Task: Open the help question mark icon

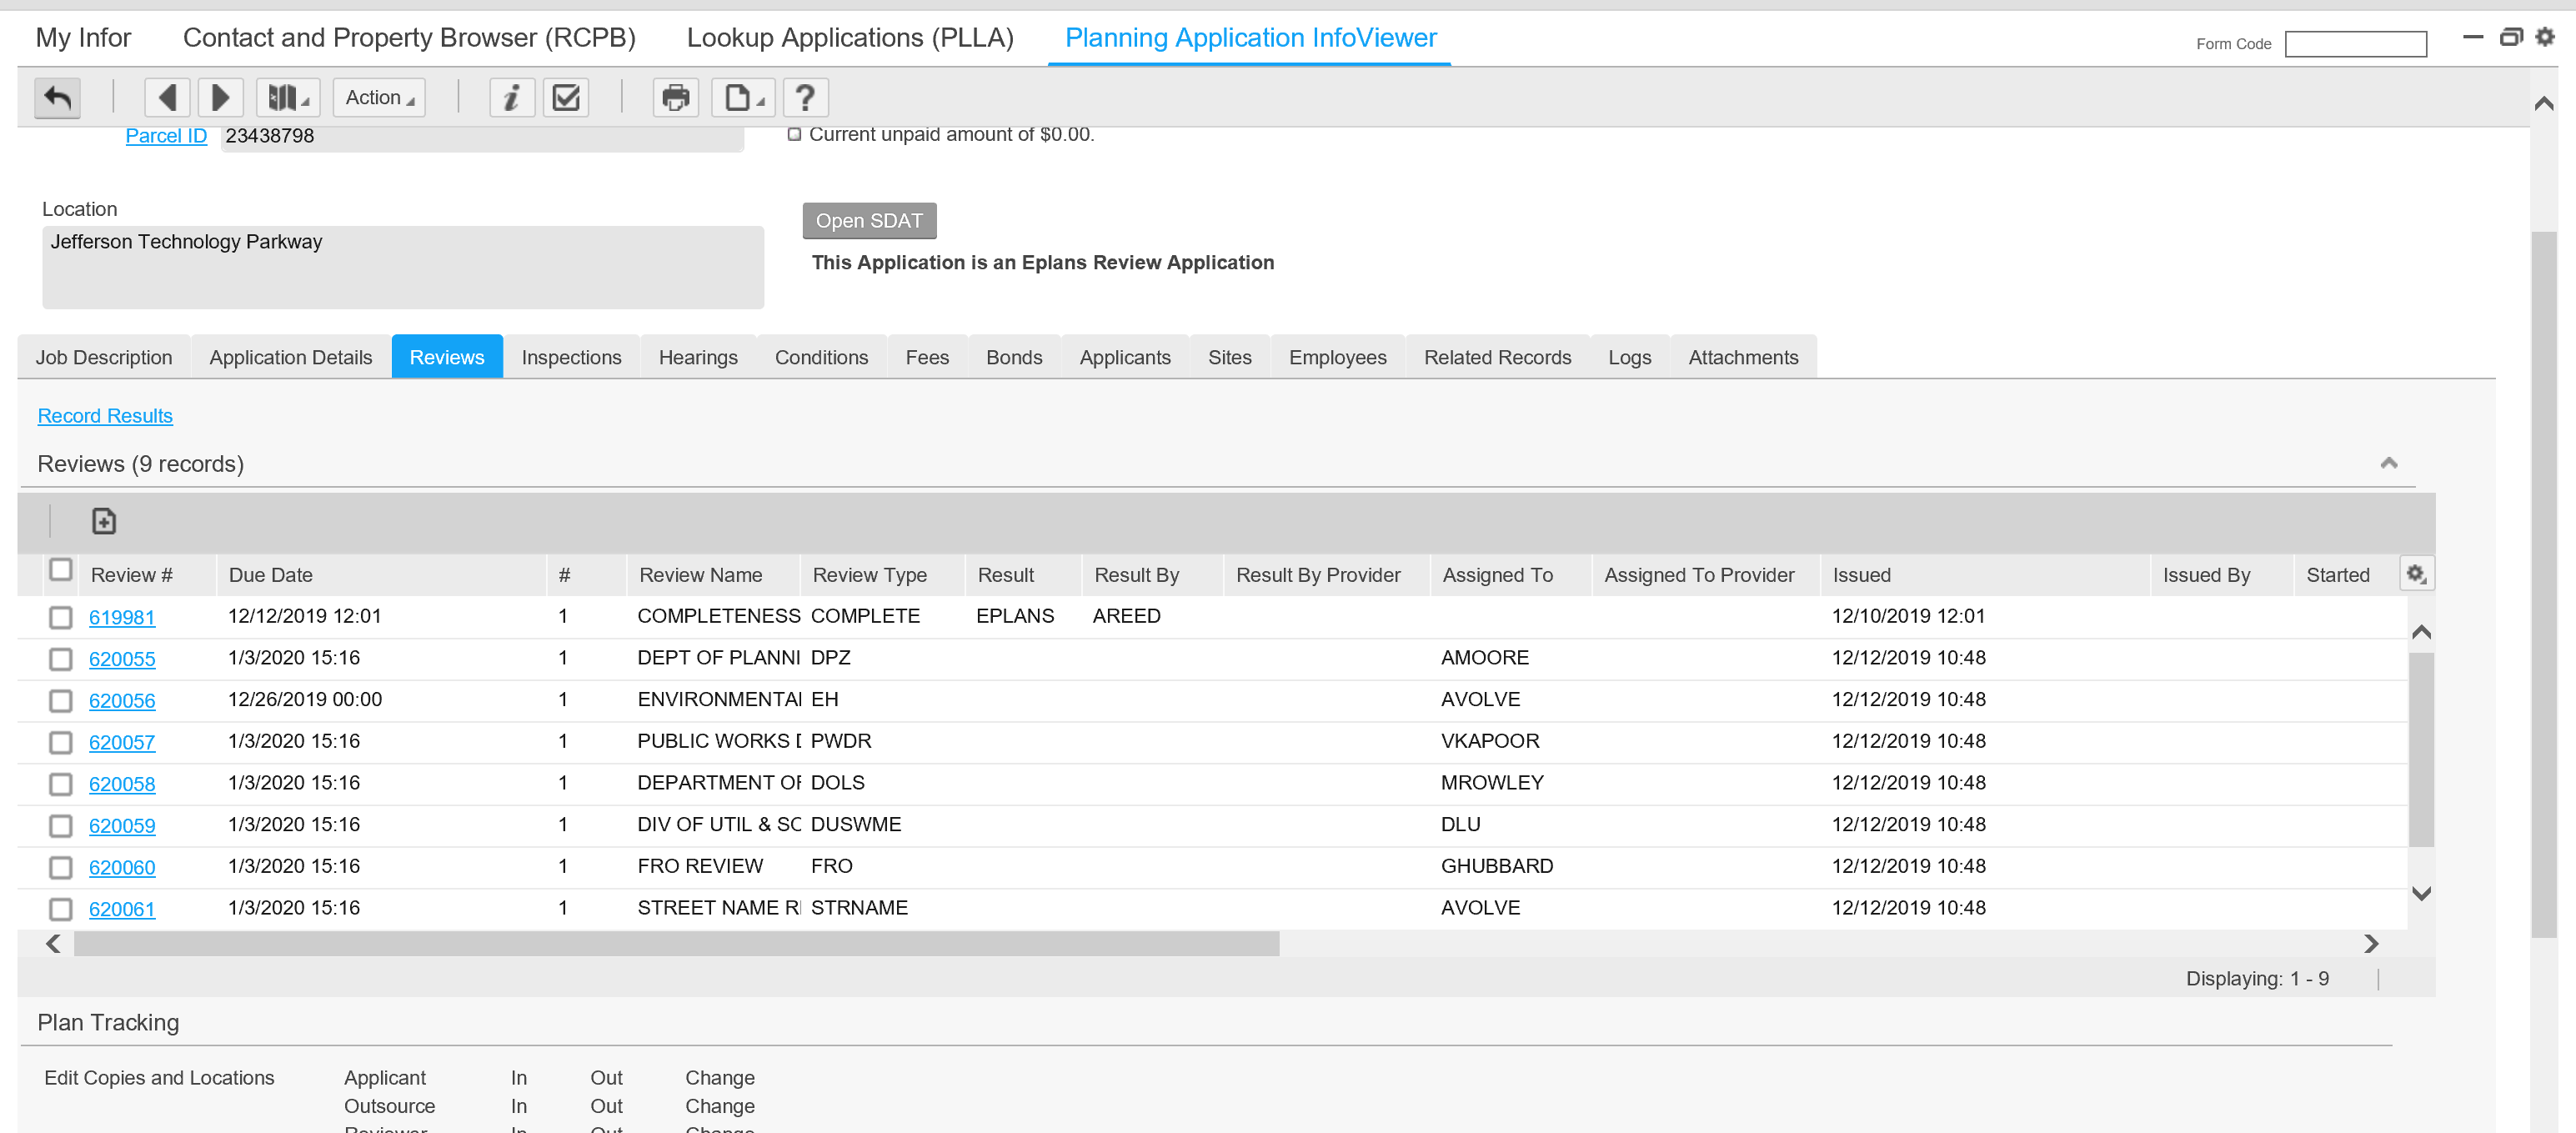Action: pyautogui.click(x=805, y=98)
